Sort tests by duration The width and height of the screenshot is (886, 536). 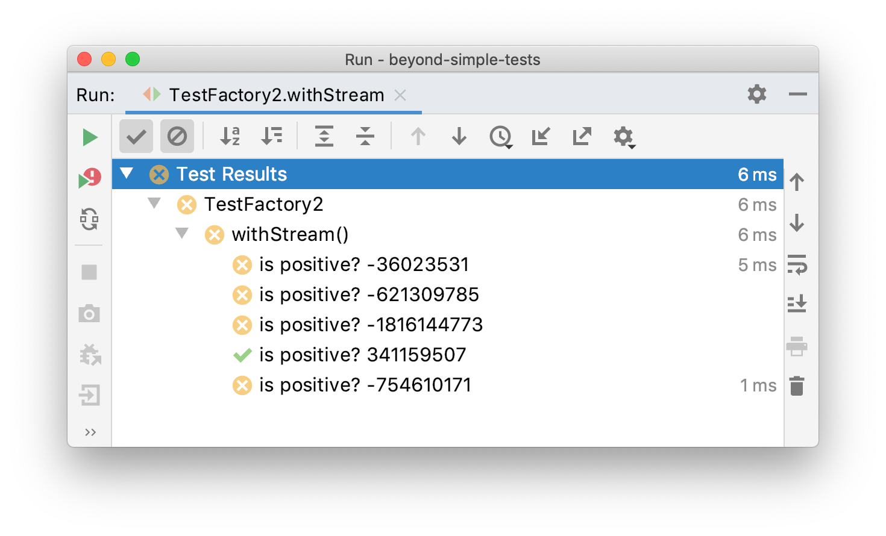(271, 137)
